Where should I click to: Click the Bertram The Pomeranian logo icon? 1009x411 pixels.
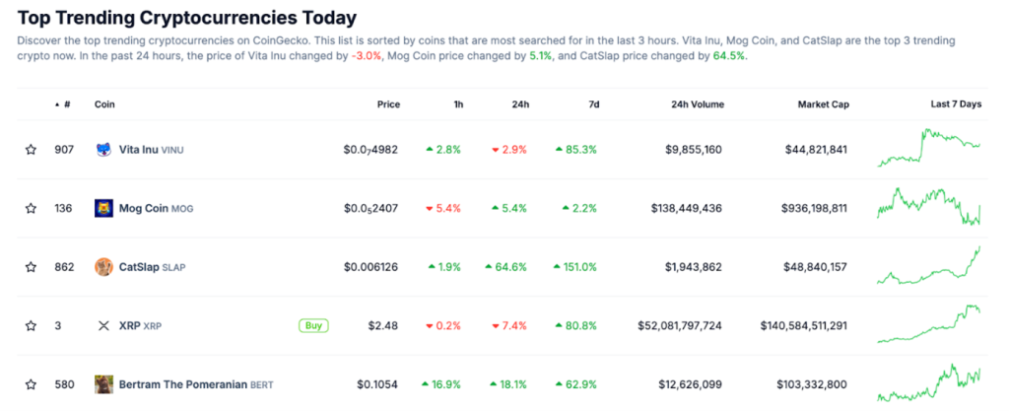coord(103,384)
